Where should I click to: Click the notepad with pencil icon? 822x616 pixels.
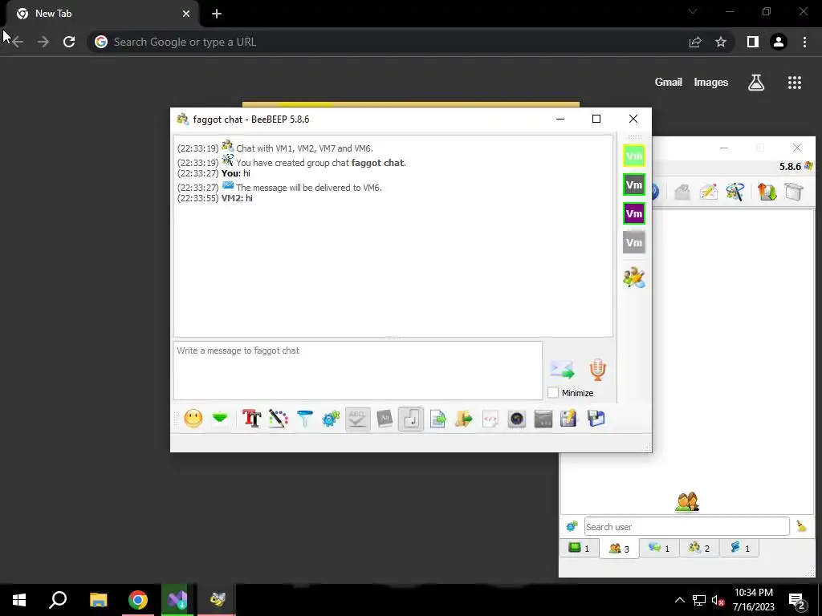coord(569,419)
